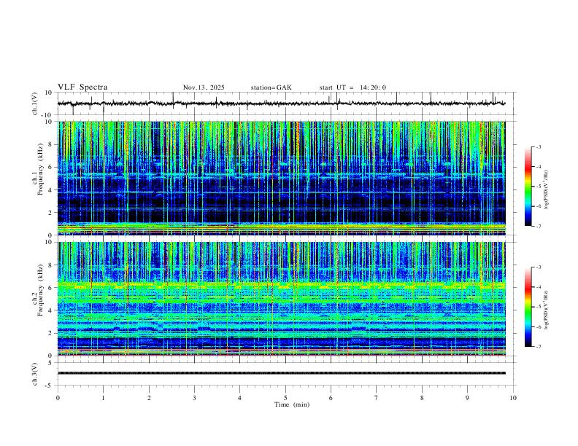Click the ch.2 spectrogram panel
Viewport: 578px width, 446px height.
tap(281, 299)
